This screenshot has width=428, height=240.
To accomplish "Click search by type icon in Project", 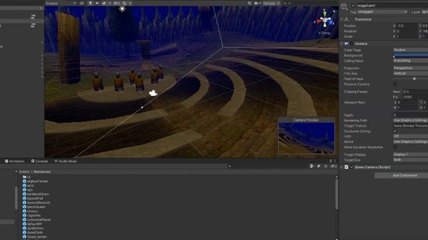I will [312, 166].
